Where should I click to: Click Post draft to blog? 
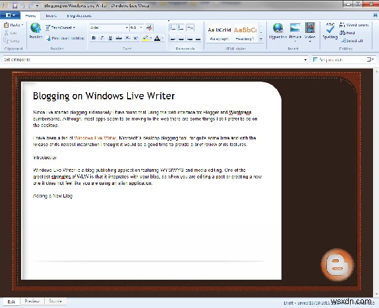[x=65, y=38]
